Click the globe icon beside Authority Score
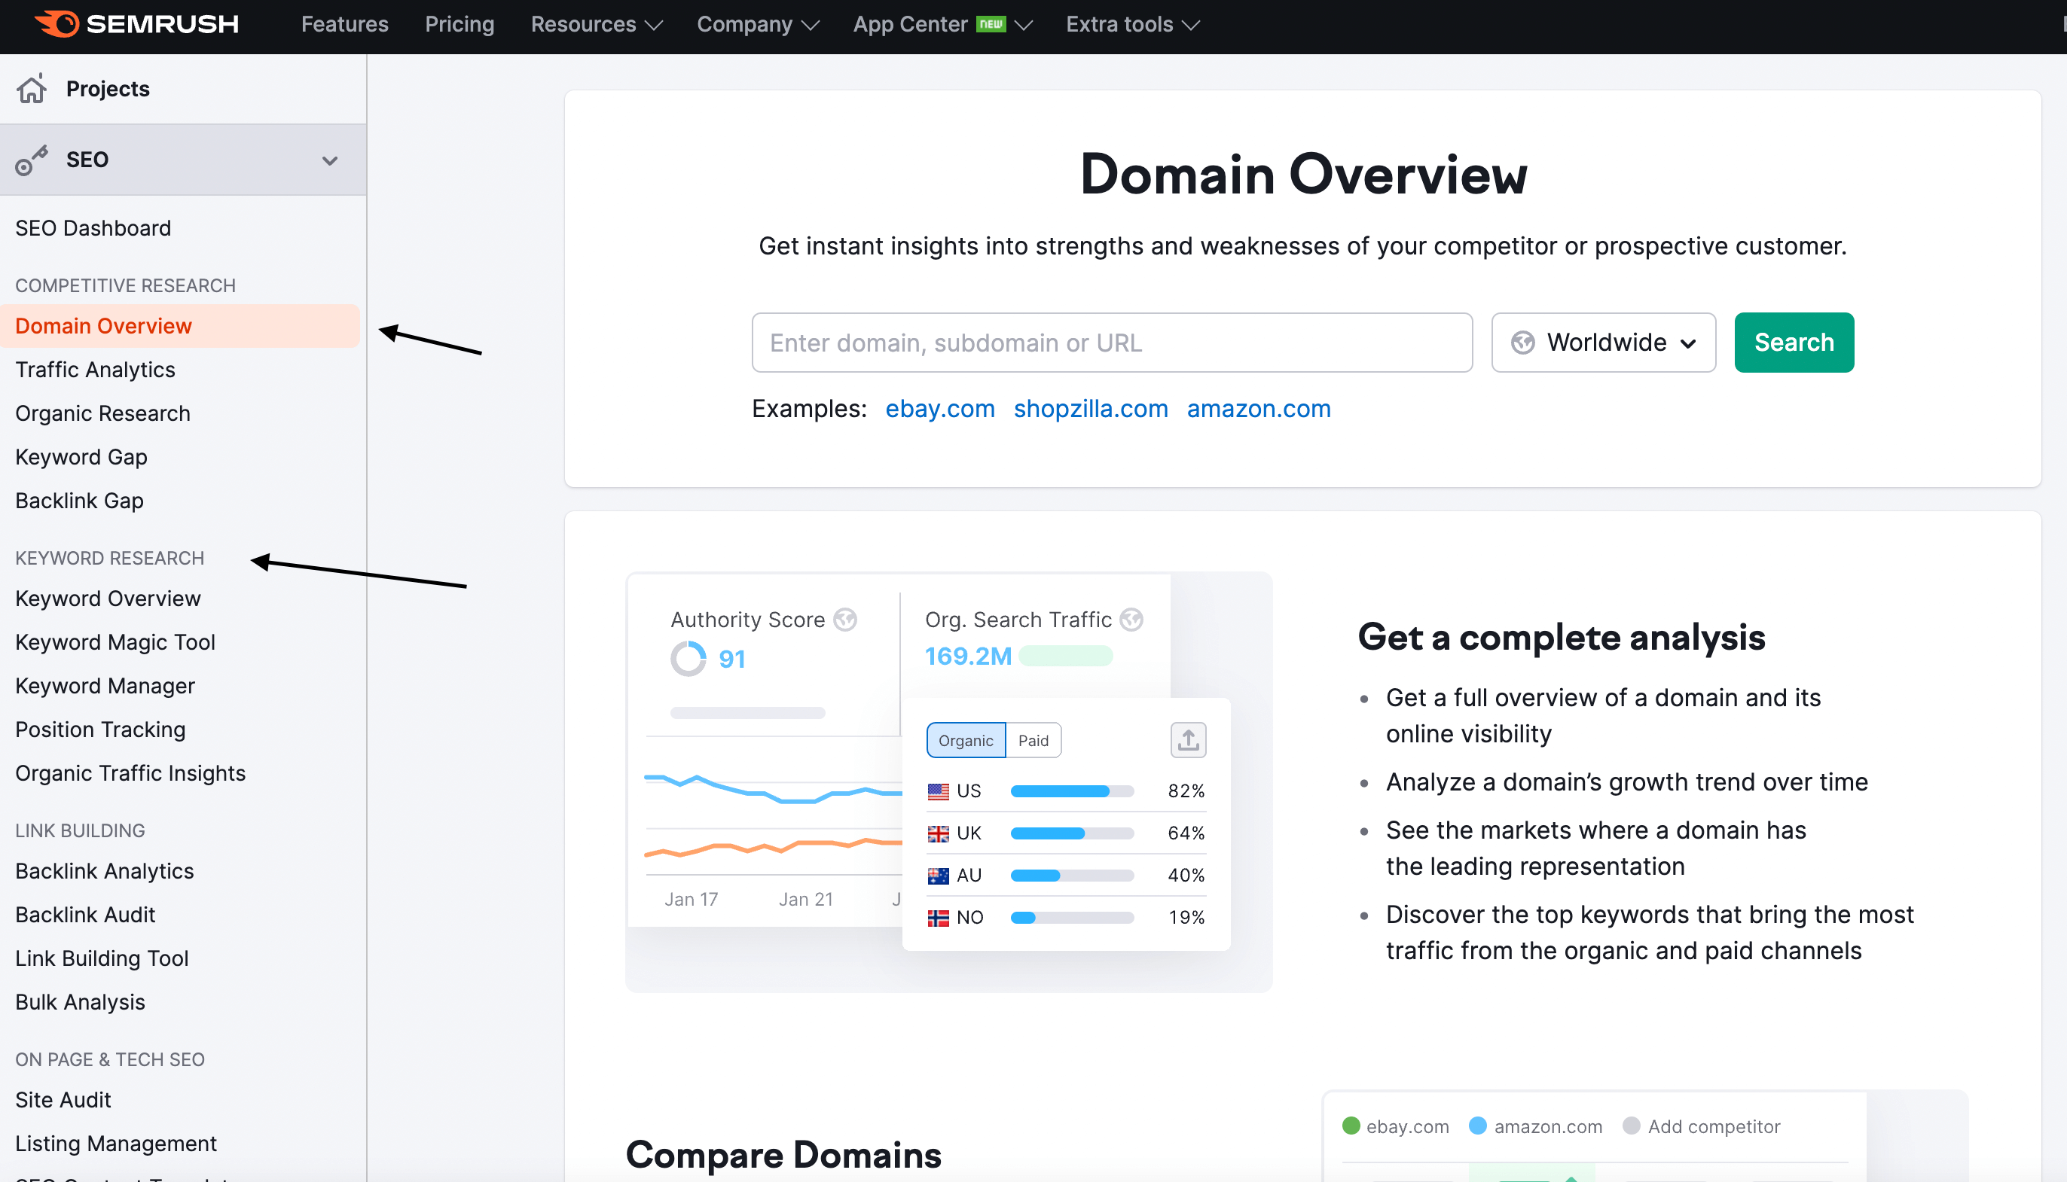 click(x=845, y=620)
